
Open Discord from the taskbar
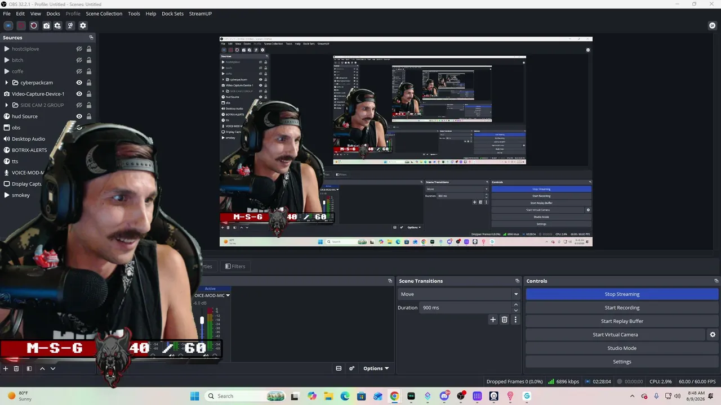point(444,396)
